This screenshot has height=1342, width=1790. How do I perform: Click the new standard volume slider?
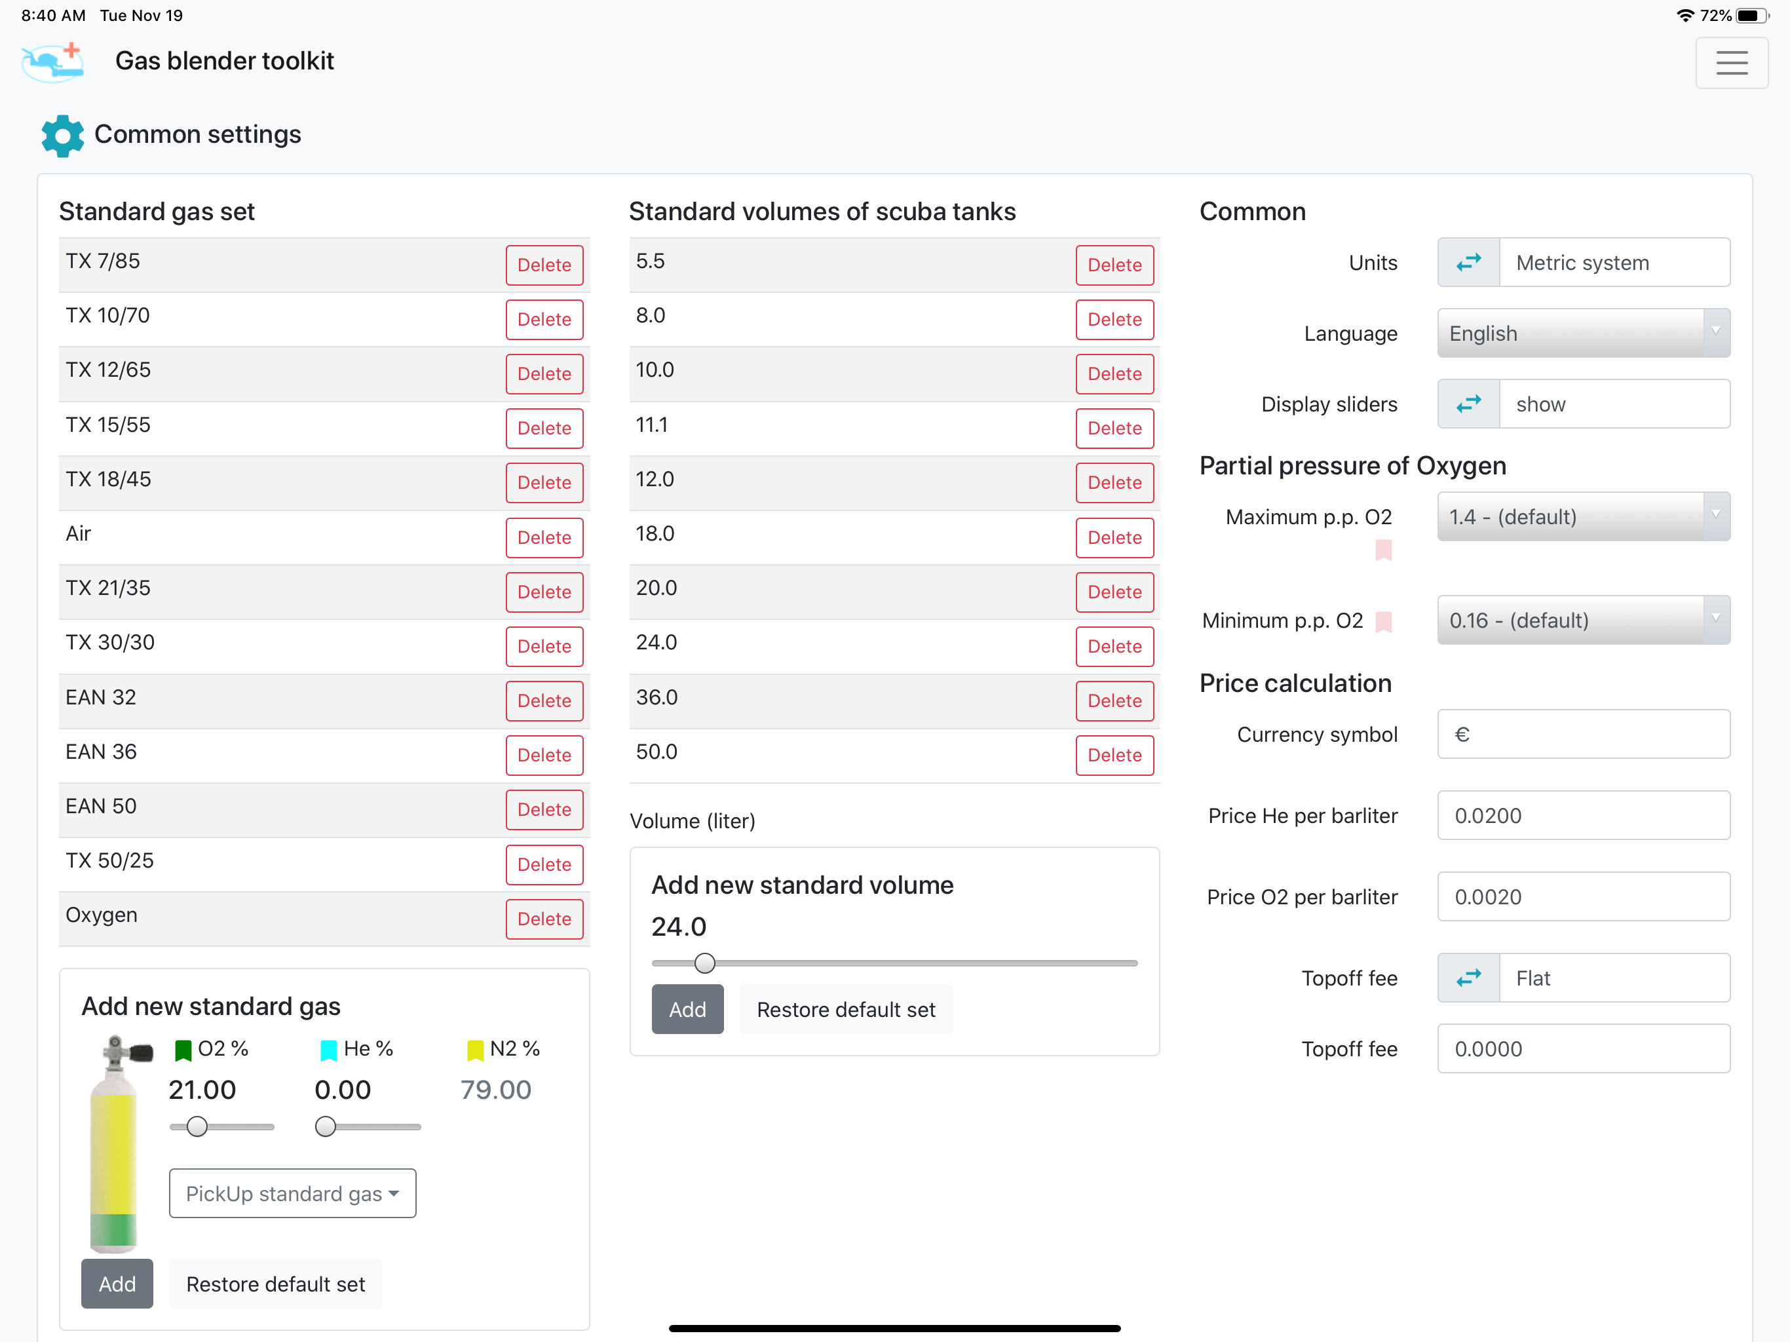coord(894,963)
